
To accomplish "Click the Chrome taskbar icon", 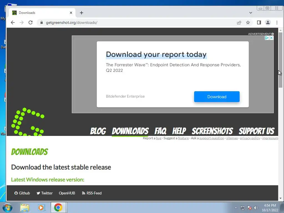I will coord(58,207).
